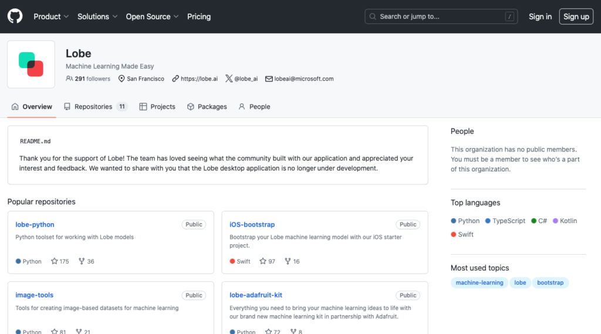Open the @lobe_ai X profile link
The height and width of the screenshot is (334, 601).
point(246,79)
